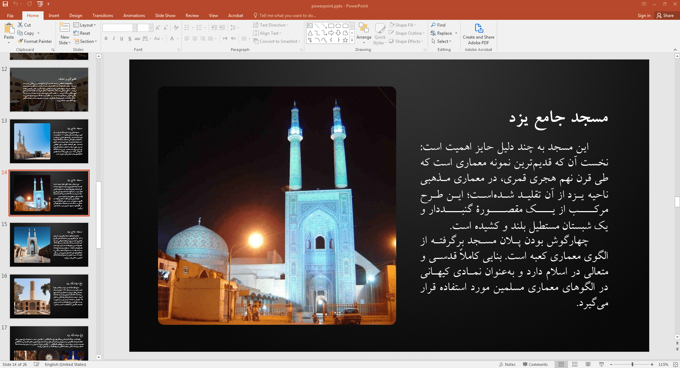This screenshot has width=680, height=368.
Task: Switch to the Slide Show tab
Action: pos(165,16)
